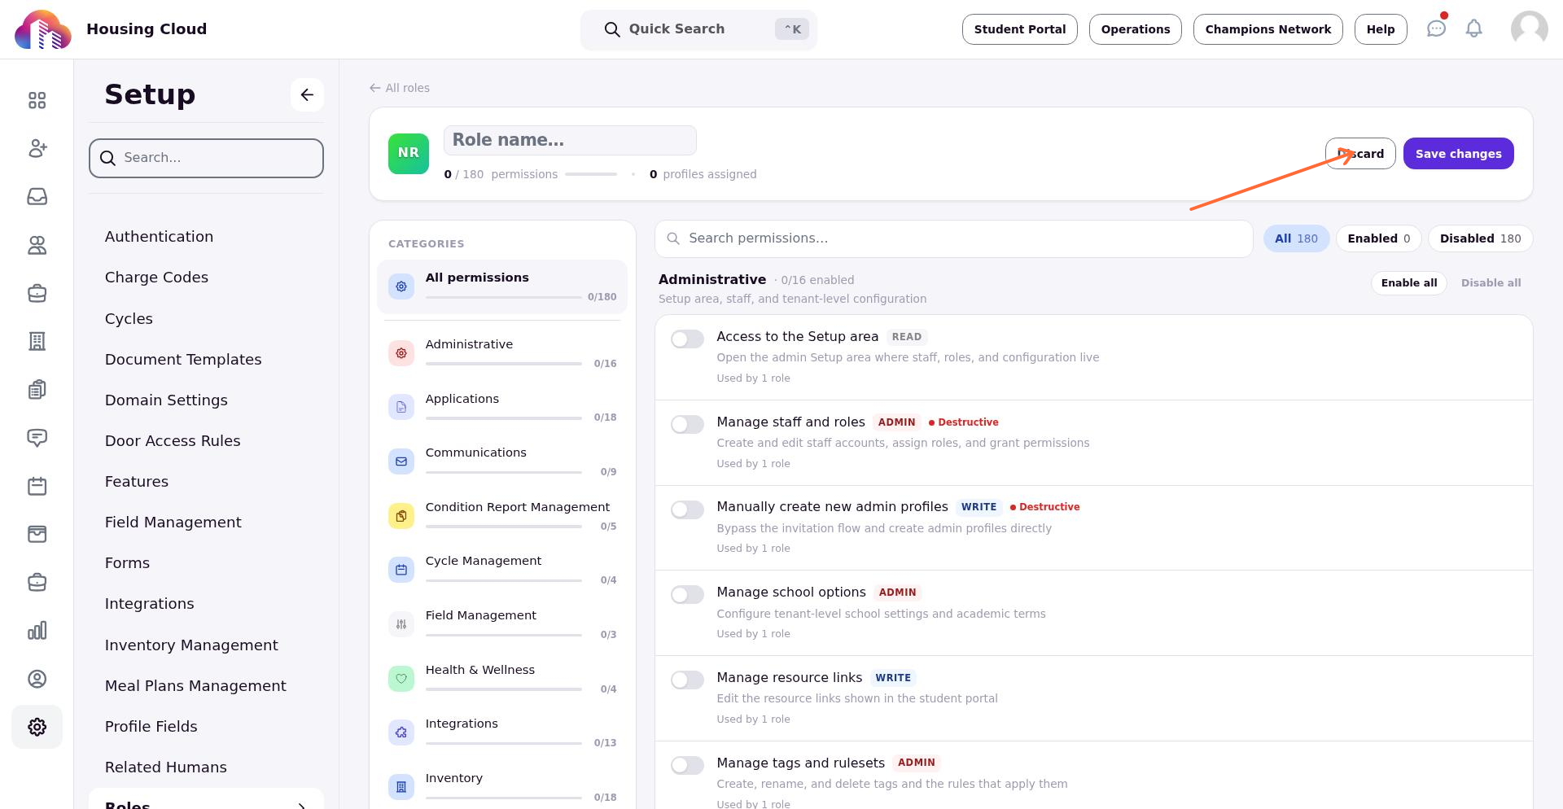Open the inbox tray icon in left rail

point(37,197)
